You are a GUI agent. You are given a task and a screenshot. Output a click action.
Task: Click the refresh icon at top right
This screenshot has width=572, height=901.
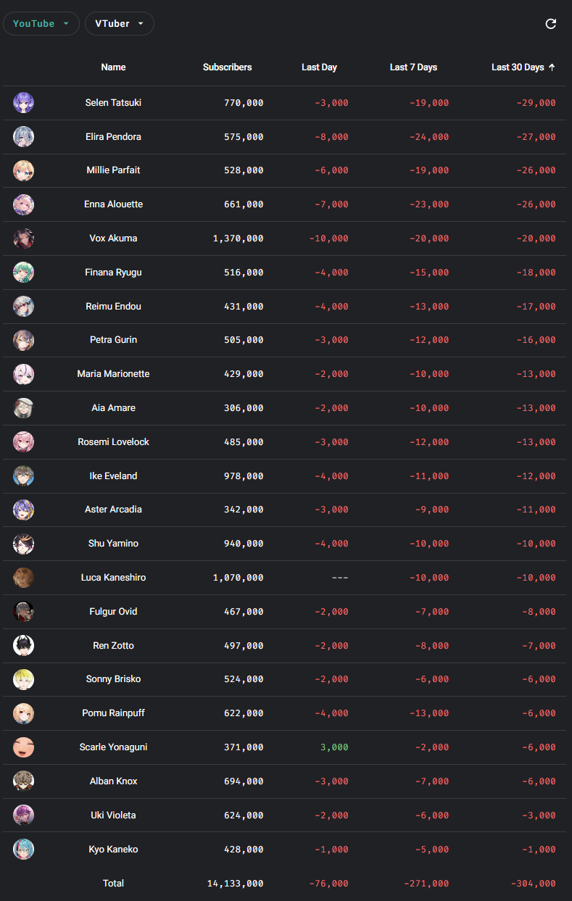(551, 24)
